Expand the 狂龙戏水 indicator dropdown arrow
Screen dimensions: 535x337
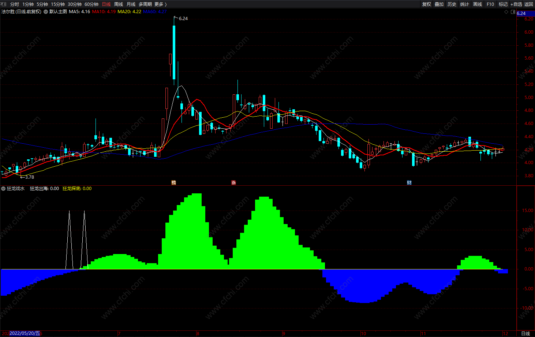(3, 189)
